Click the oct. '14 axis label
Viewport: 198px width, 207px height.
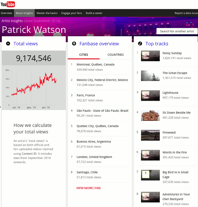[x=16, y=107]
